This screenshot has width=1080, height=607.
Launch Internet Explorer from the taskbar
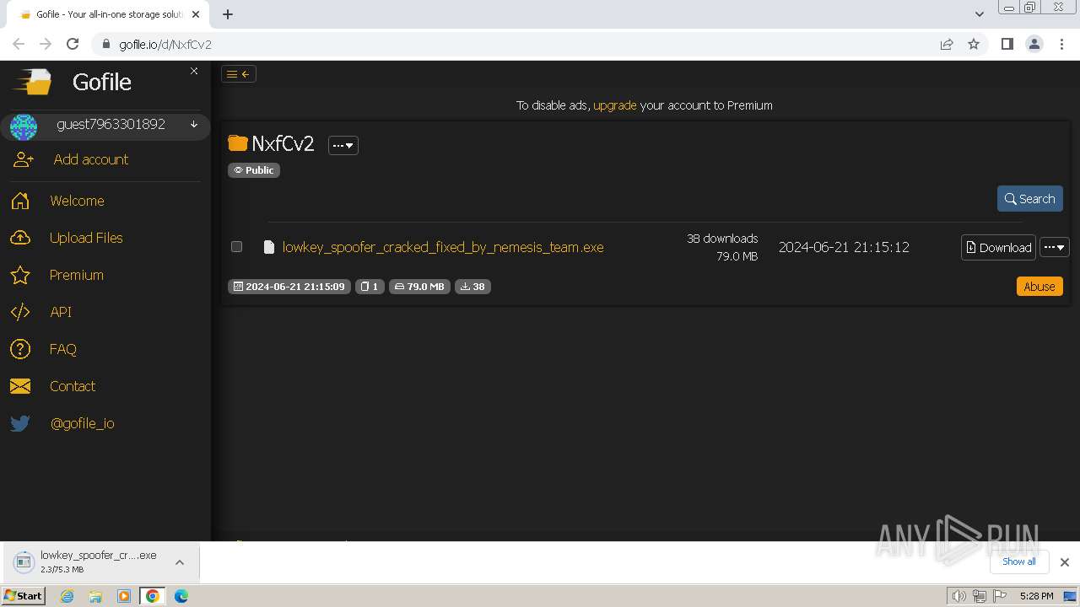67,596
